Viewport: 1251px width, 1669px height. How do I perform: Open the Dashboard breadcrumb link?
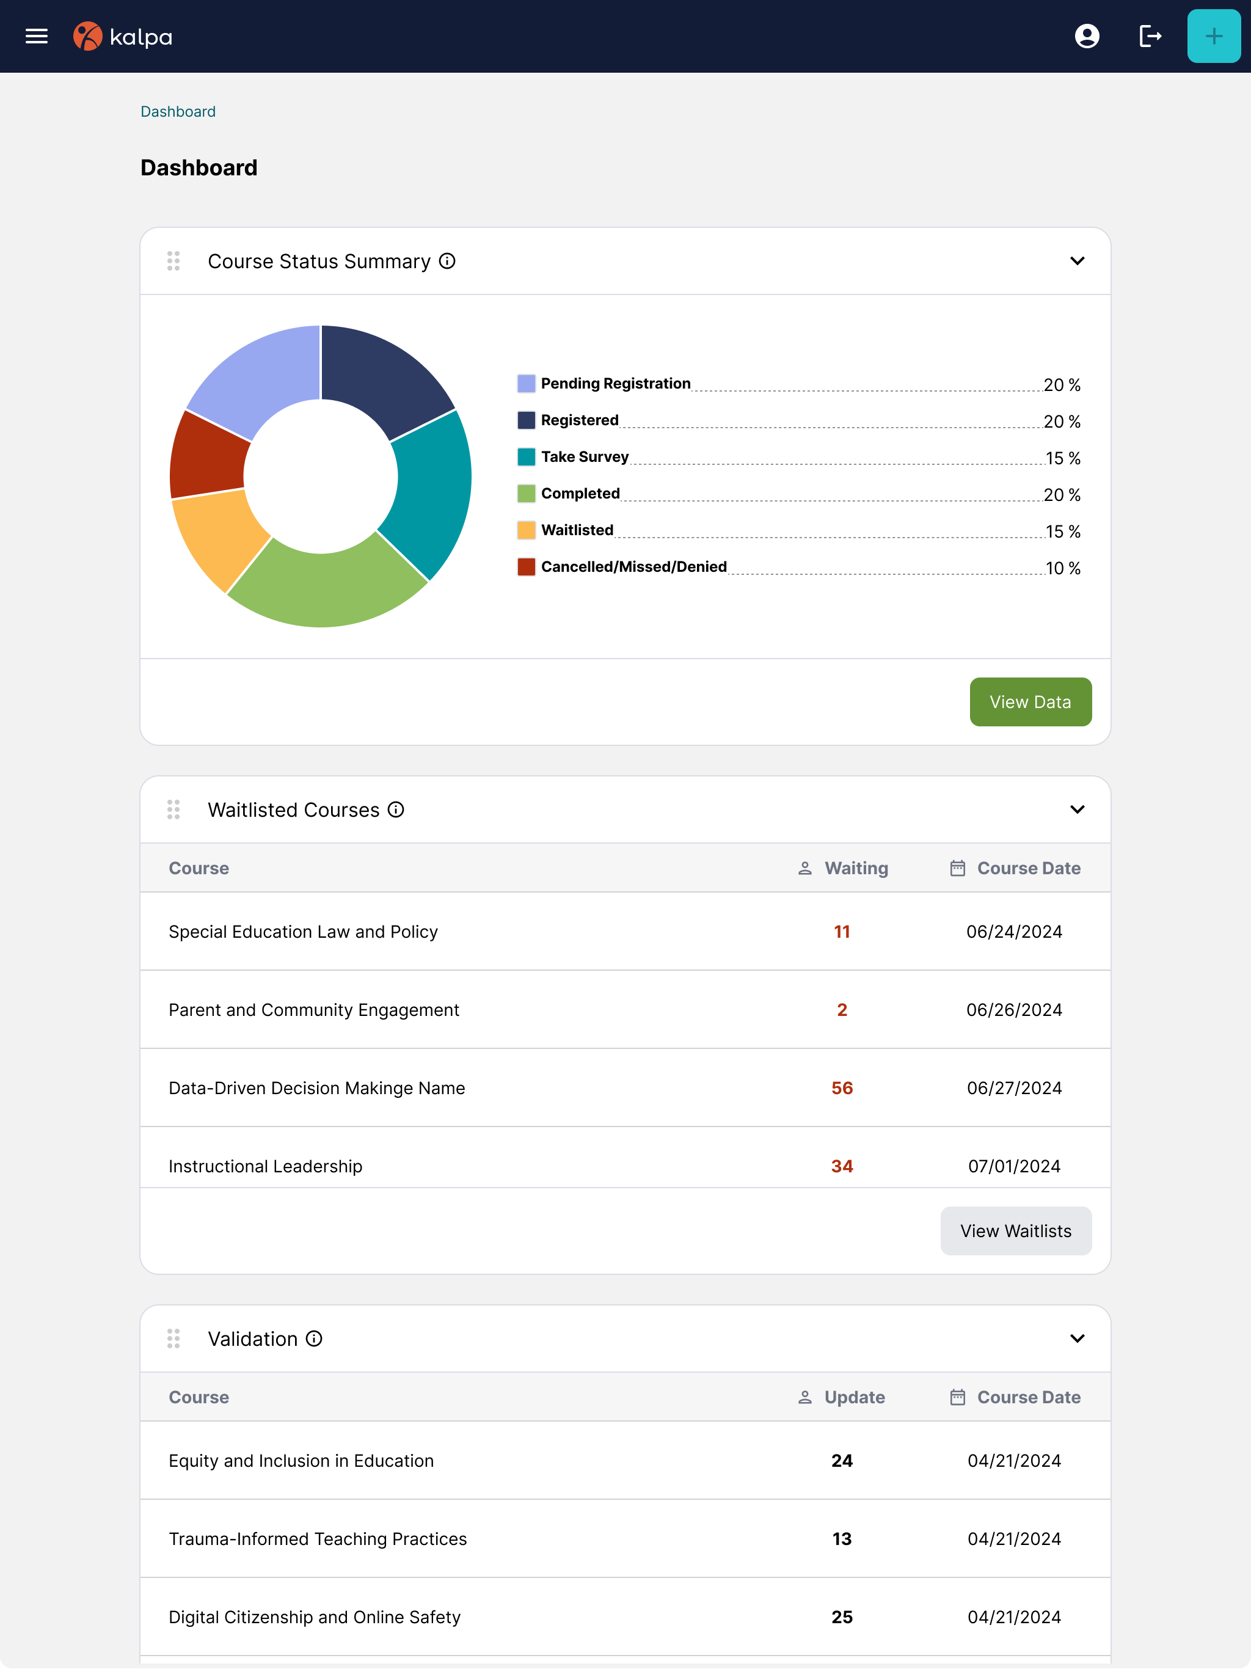(178, 112)
